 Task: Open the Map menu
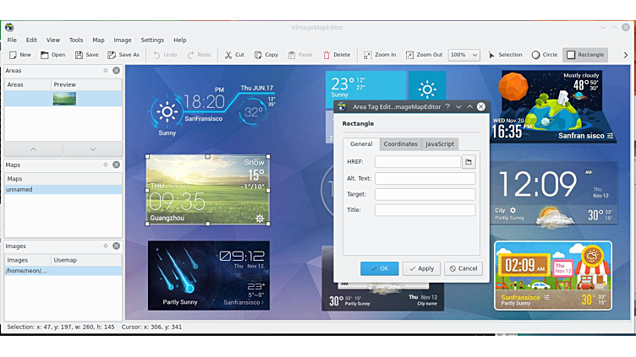click(x=98, y=40)
